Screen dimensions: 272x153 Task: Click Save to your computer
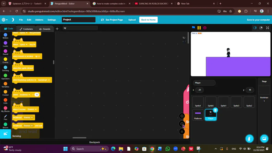coord(258,20)
